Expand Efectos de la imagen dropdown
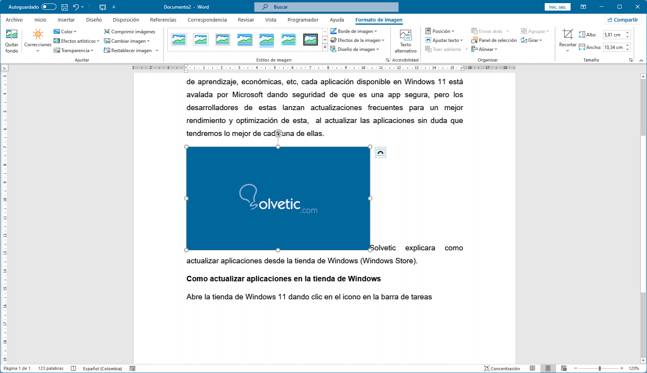647x373 pixels. [357, 40]
